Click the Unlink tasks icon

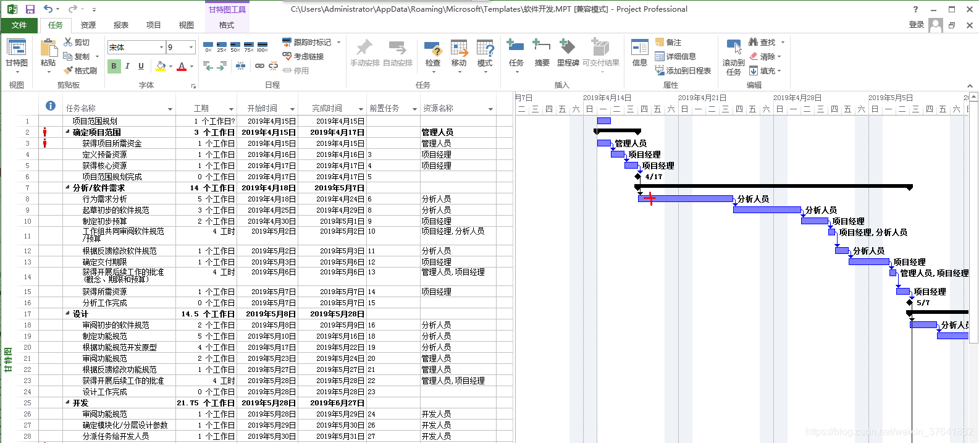pyautogui.click(x=273, y=65)
